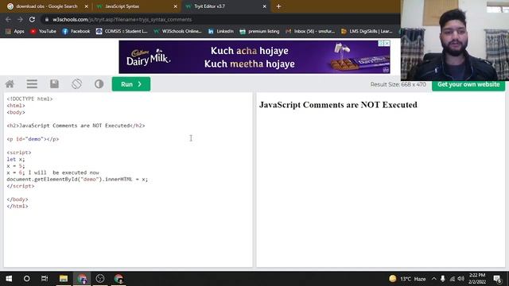Image resolution: width=509 pixels, height=286 pixels.
Task: Open the LMS DigiSkills bookmark
Action: tap(367, 31)
